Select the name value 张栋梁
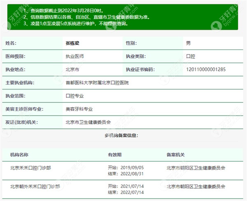The height and width of the screenshot is (201, 247). tap(72, 43)
